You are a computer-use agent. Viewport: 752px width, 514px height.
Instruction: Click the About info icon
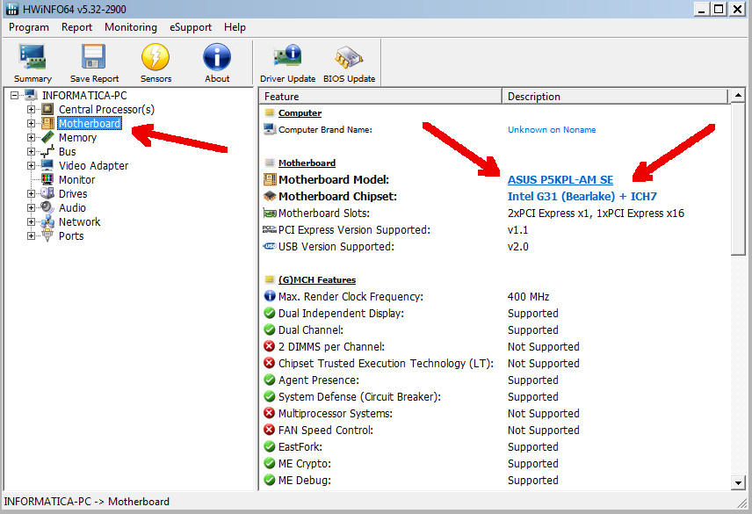(x=217, y=56)
